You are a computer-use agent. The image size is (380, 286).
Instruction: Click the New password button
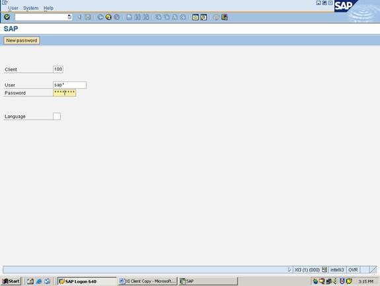22,40
